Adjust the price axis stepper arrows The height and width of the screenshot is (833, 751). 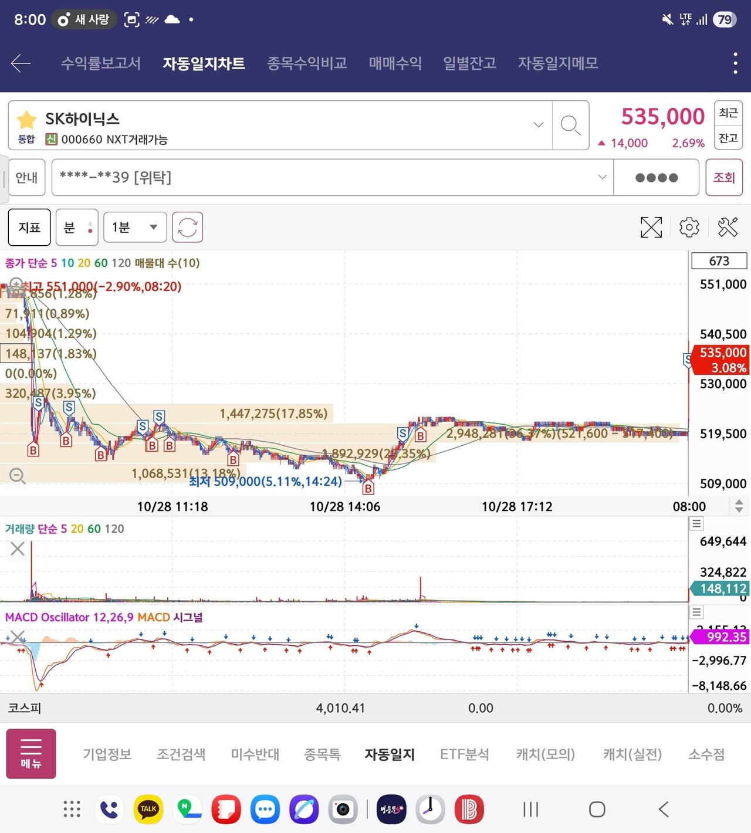[x=738, y=506]
